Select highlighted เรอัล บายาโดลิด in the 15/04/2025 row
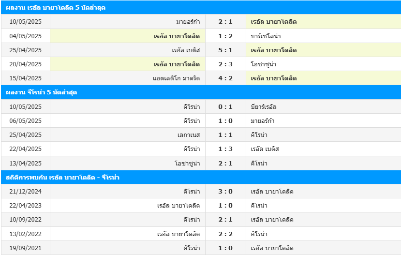Viewport: 401px width, 255px height. coord(274,78)
